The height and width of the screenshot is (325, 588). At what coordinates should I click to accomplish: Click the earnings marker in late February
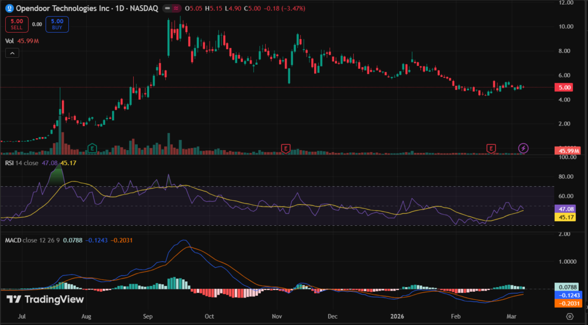(491, 148)
